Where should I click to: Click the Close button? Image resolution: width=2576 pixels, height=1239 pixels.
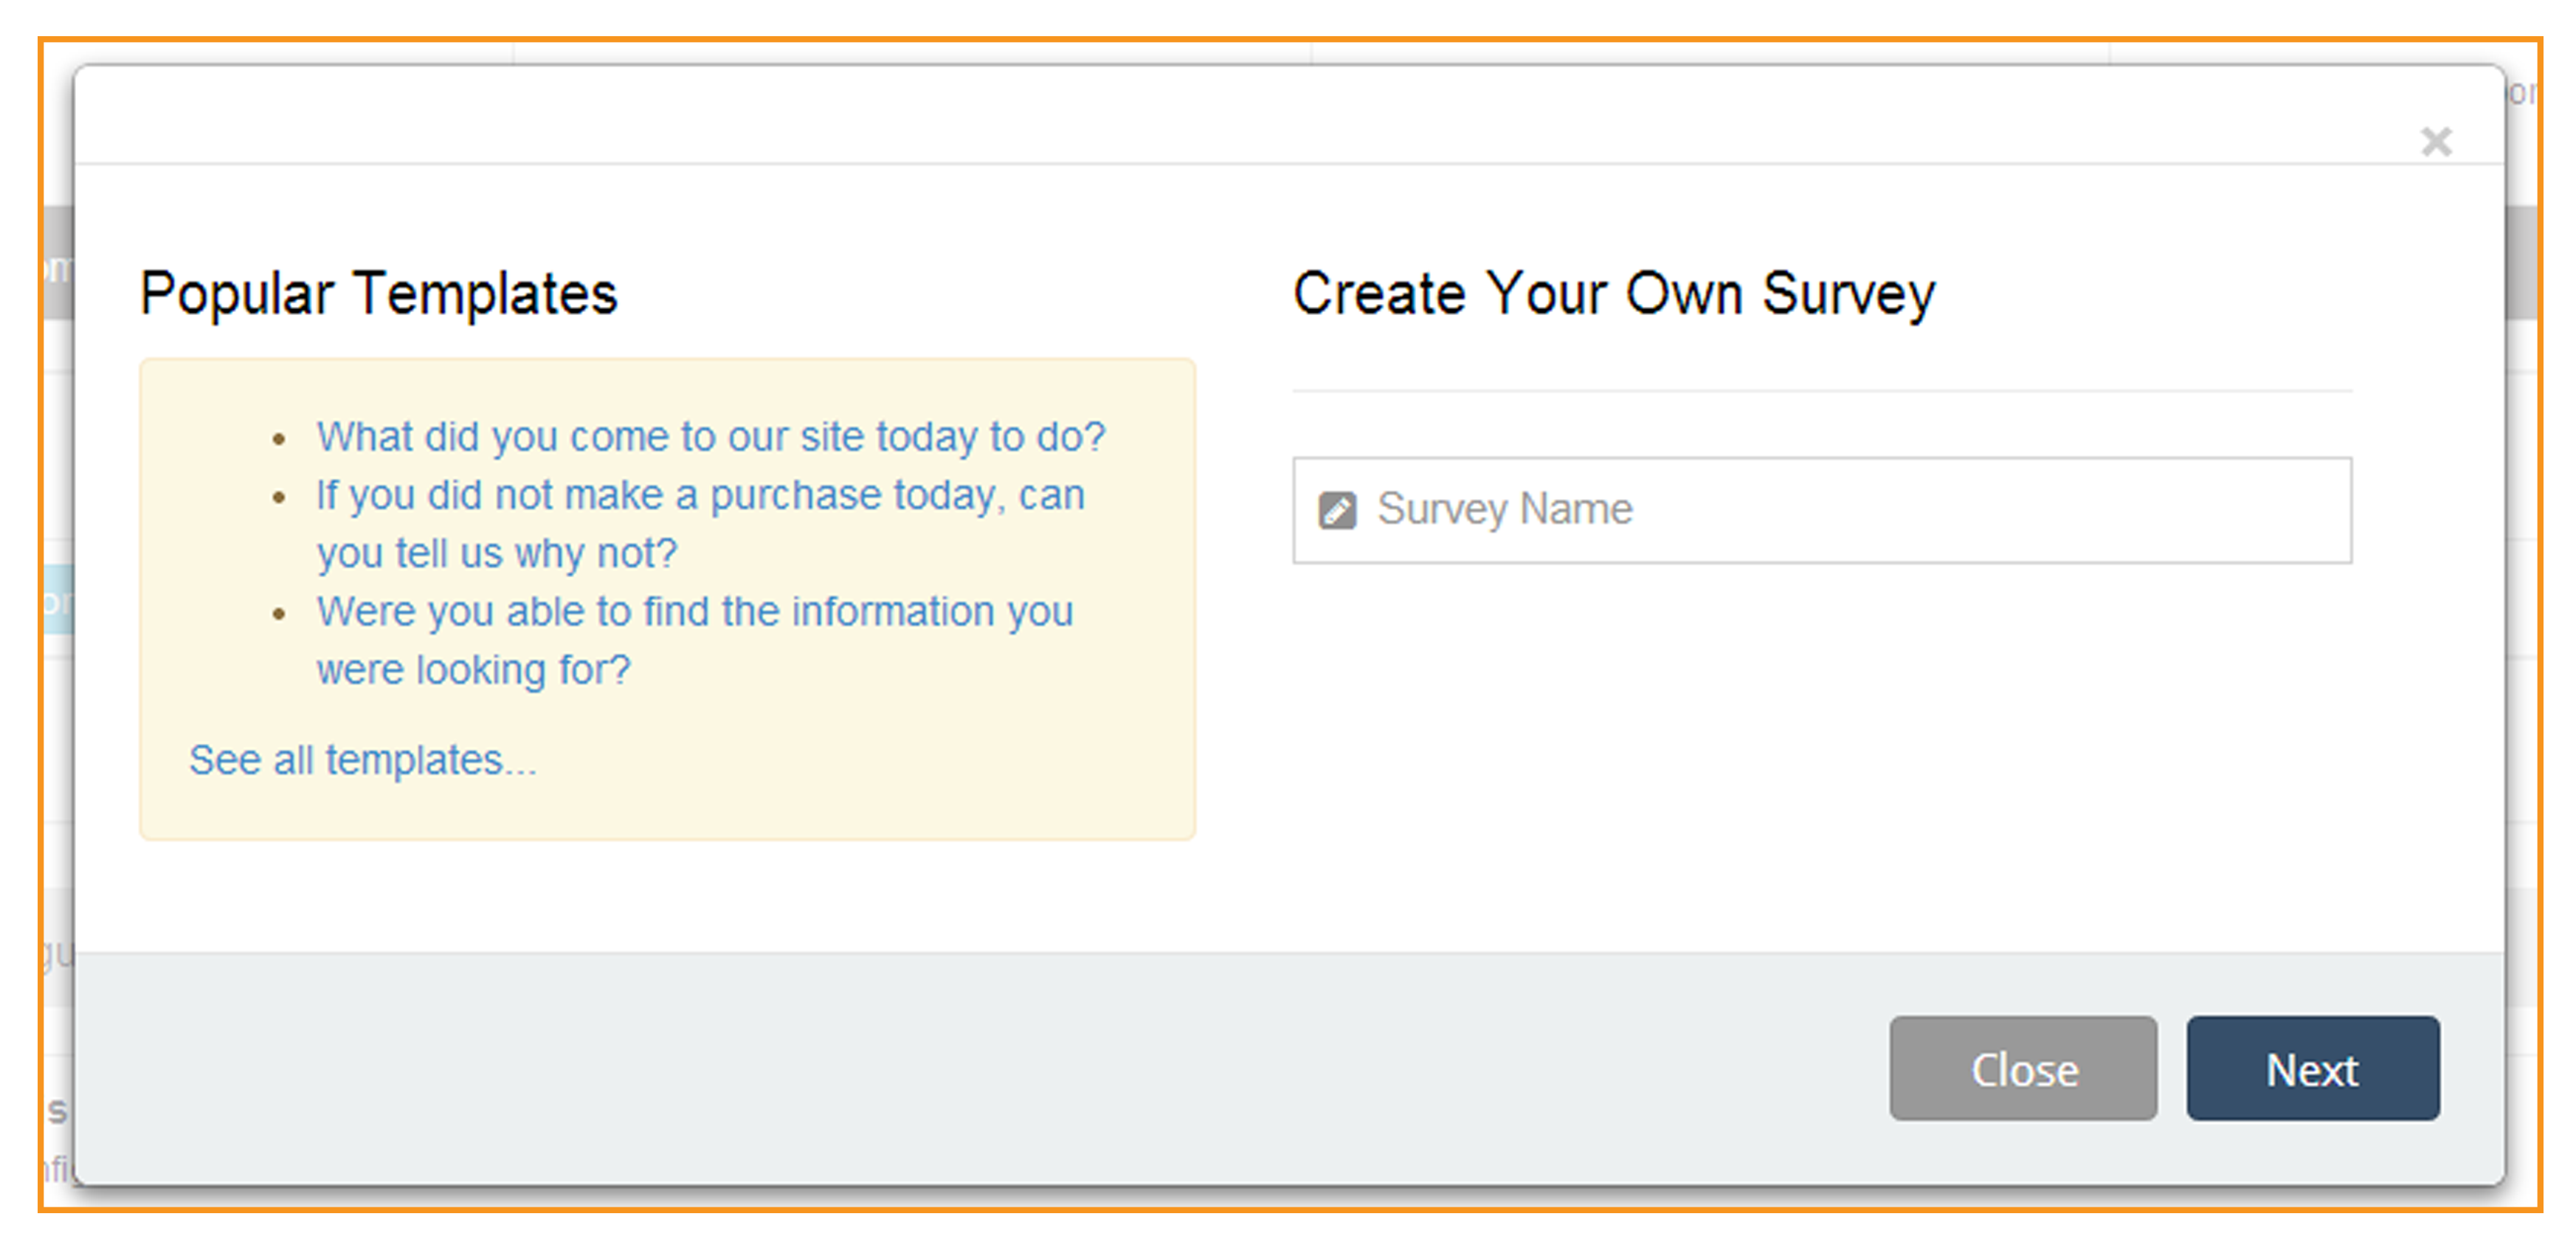coord(2023,1069)
